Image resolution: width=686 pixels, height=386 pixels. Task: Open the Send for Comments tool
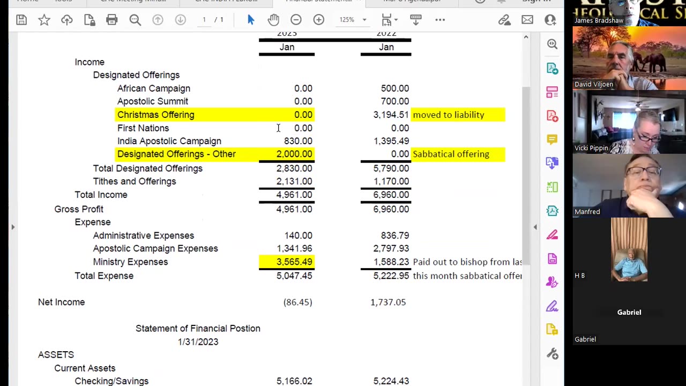pyautogui.click(x=552, y=330)
